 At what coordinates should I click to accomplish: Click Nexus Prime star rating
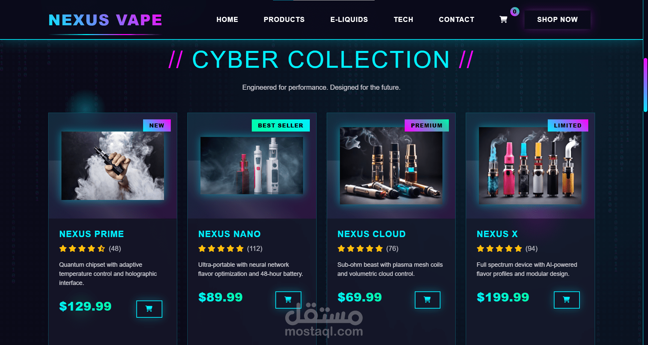[x=82, y=249]
